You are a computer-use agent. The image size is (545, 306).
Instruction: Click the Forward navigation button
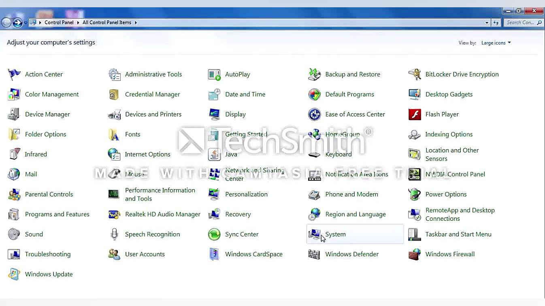17,23
